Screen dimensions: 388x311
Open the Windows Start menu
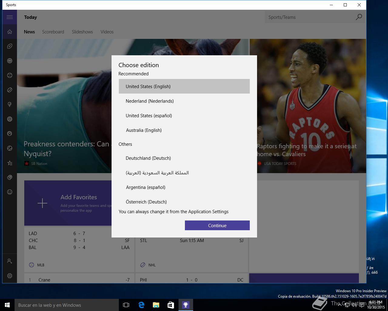7,305
